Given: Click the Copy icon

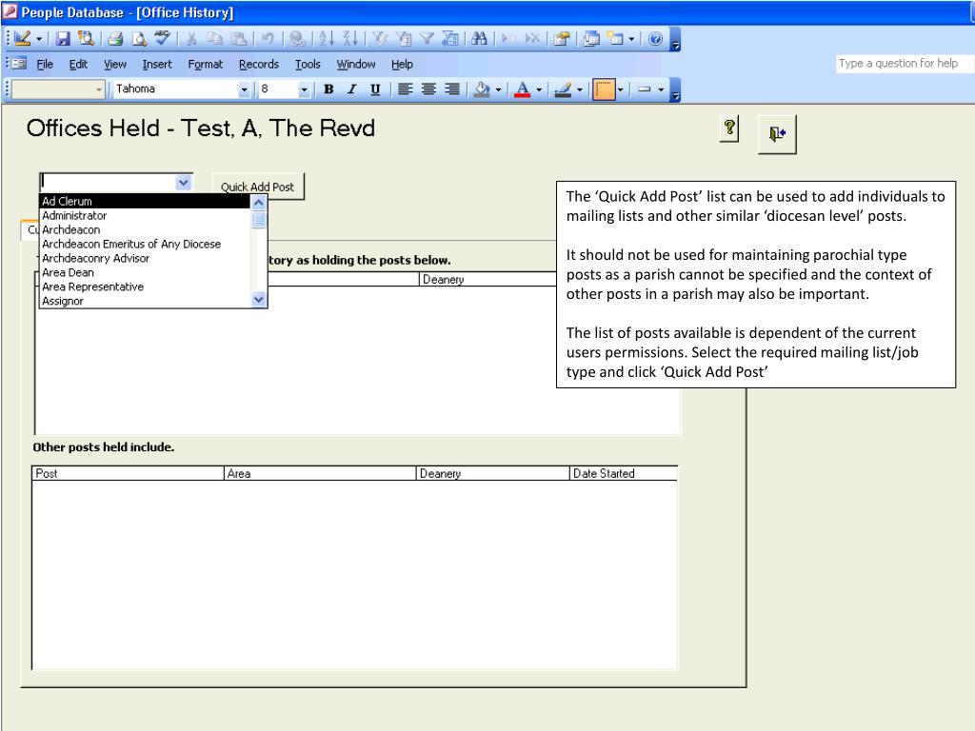Looking at the screenshot, I should [214, 38].
